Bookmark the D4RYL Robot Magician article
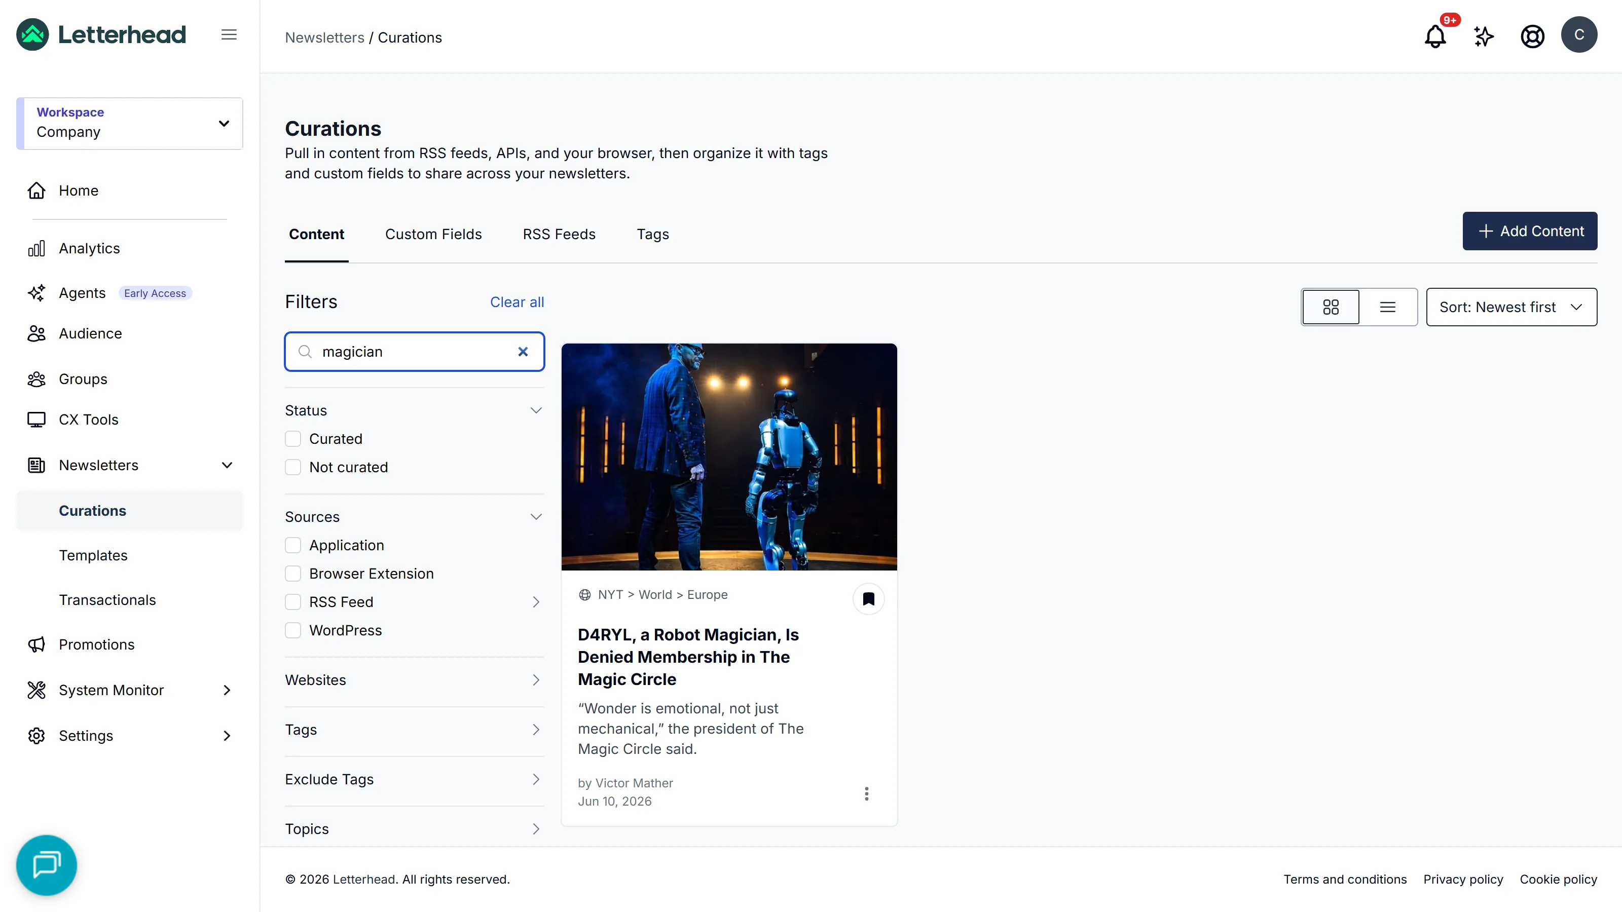This screenshot has width=1622, height=912. (x=868, y=598)
